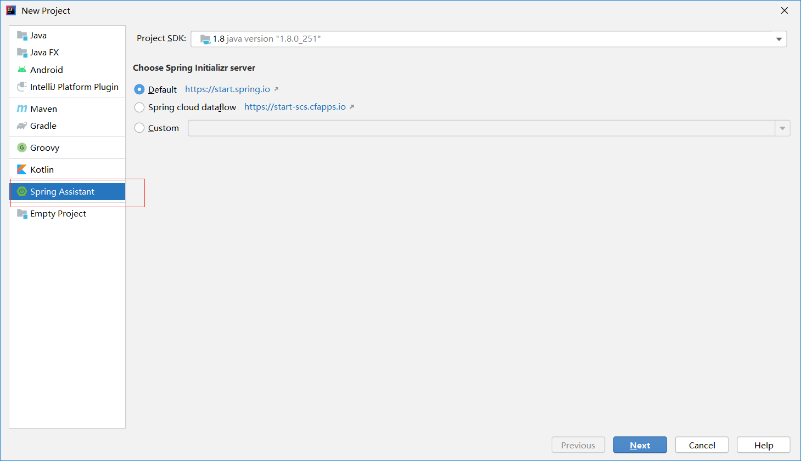Enable the Spring cloud dataflow option

point(139,107)
